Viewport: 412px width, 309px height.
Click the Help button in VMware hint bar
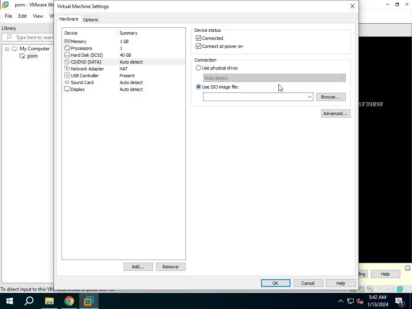[385, 274]
